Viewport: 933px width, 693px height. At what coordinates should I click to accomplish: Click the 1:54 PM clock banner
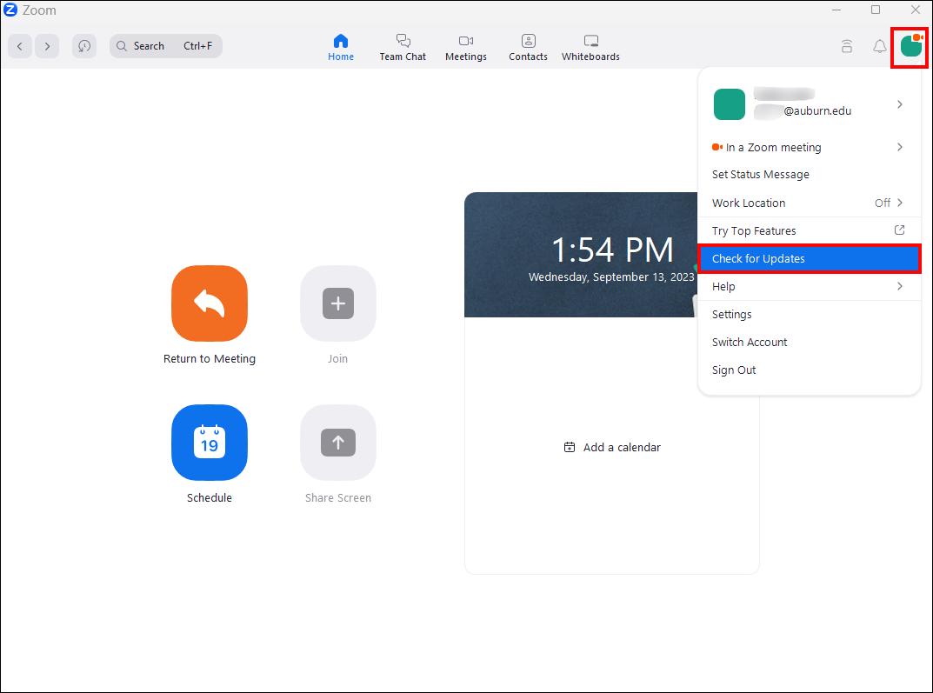(581, 255)
